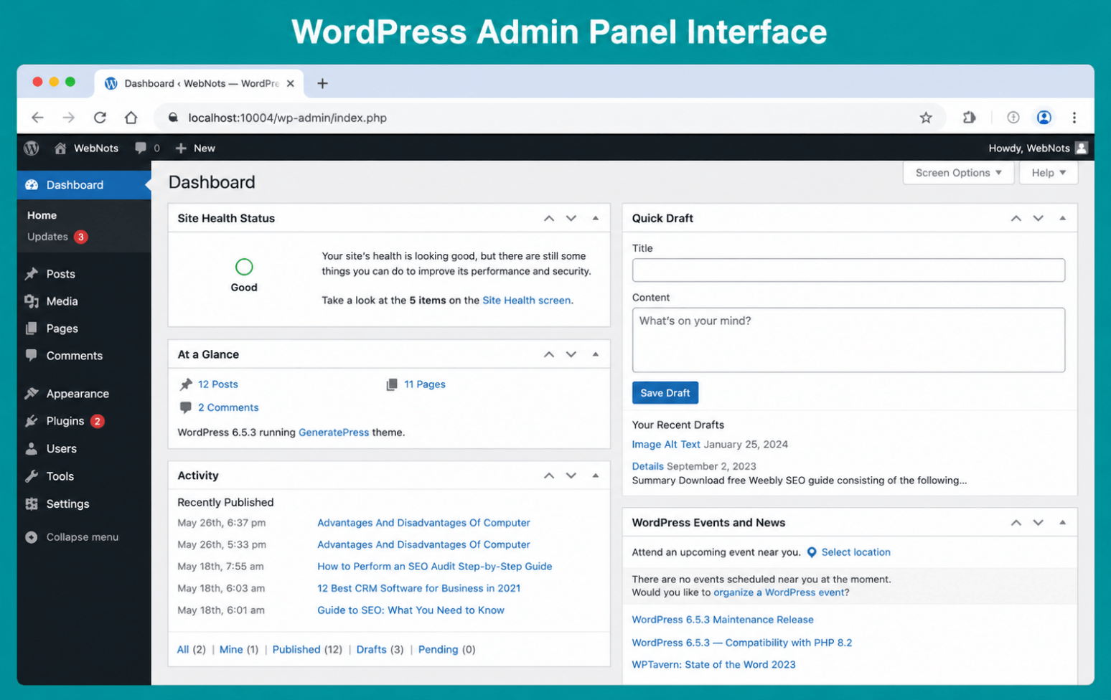Move WordPress Events and News panel down
This screenshot has height=700, width=1111.
pyautogui.click(x=1039, y=523)
